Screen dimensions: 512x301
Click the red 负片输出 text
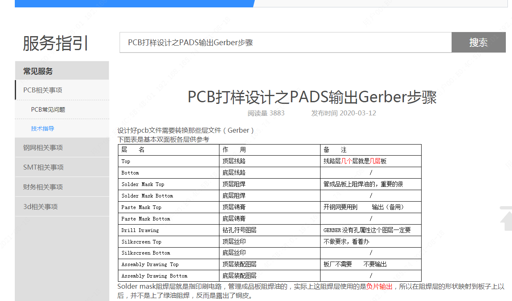[x=379, y=287]
